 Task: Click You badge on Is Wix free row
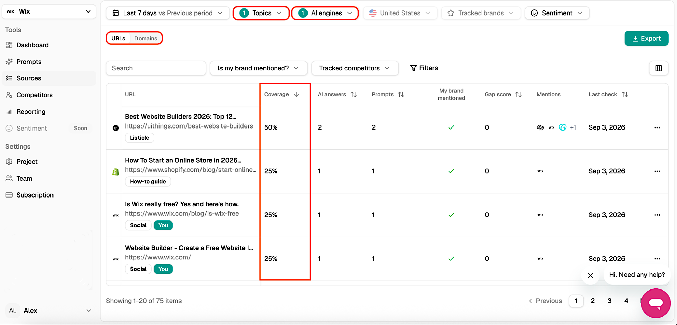pos(163,225)
